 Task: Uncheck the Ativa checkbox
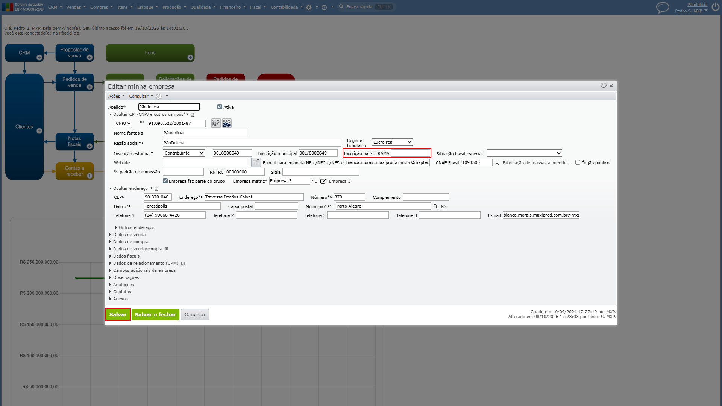point(220,107)
